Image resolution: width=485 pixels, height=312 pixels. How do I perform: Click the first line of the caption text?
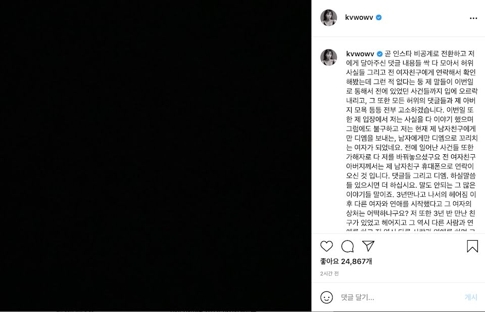429,54
